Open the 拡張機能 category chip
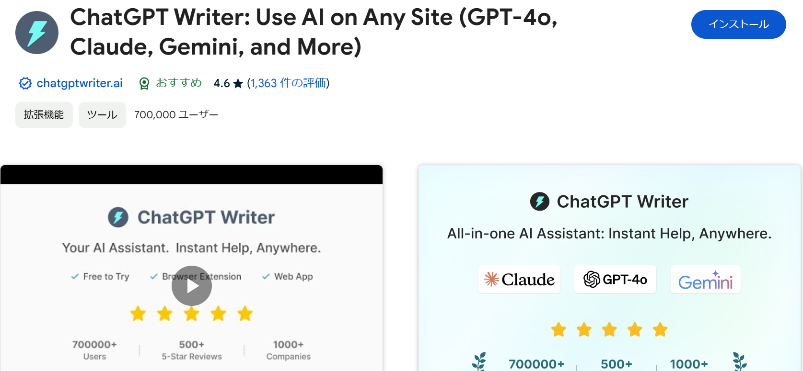The width and height of the screenshot is (803, 371). (x=44, y=114)
